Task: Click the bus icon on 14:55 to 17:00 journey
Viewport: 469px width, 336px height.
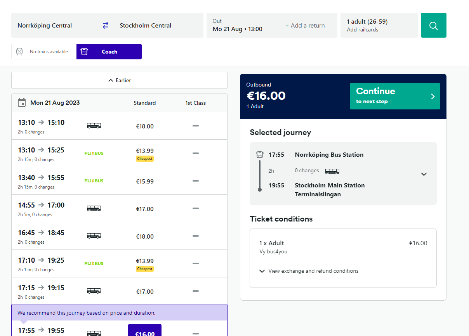Action: coord(94,208)
